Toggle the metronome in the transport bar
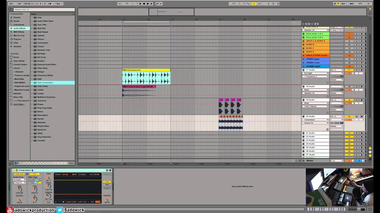 pos(49,4)
